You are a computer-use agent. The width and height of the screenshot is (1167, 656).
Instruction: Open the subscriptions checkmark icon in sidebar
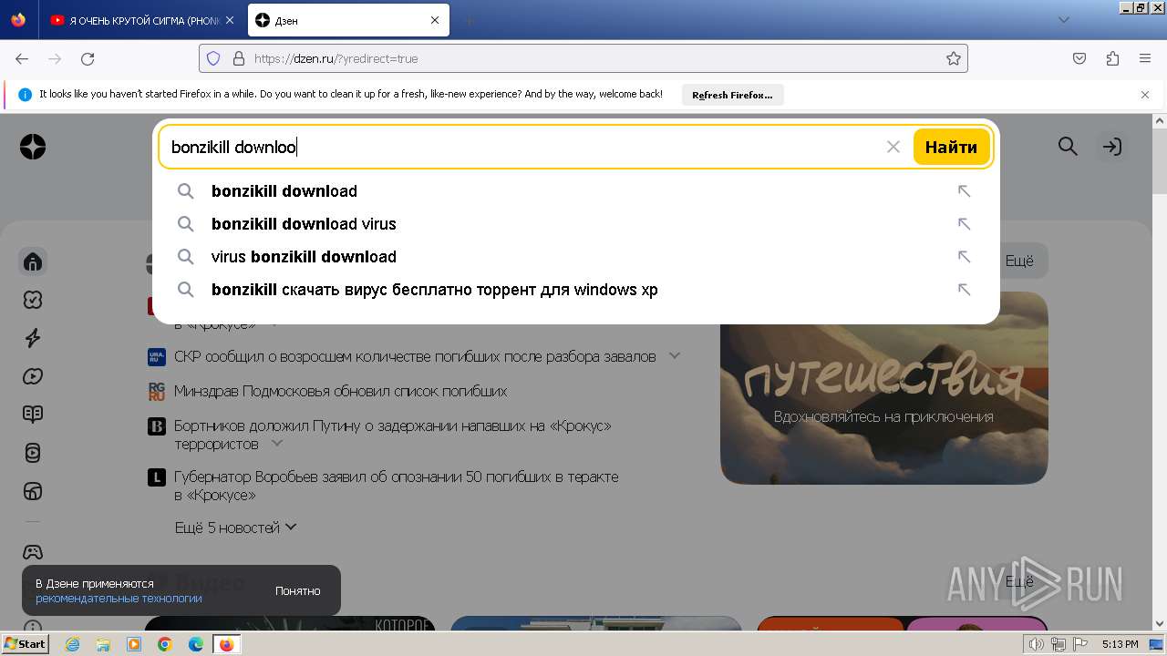33,300
